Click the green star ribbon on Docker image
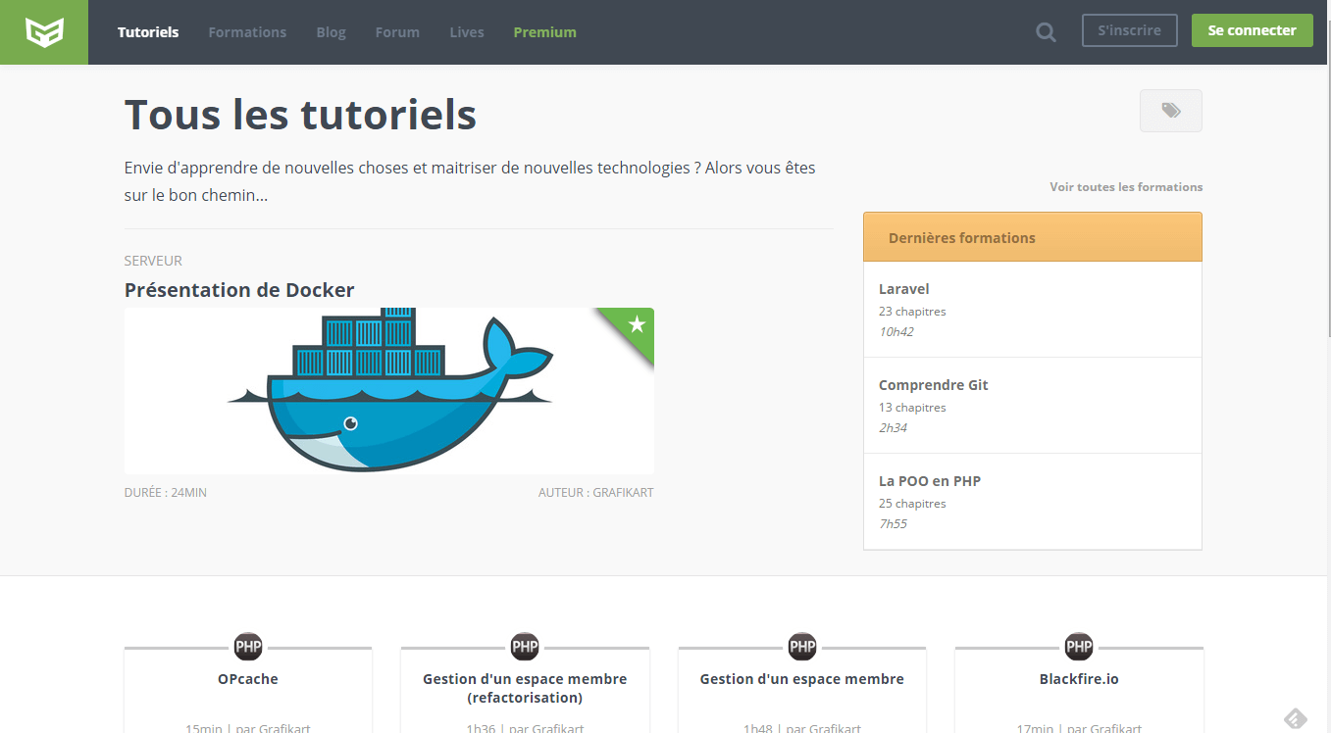 click(635, 325)
